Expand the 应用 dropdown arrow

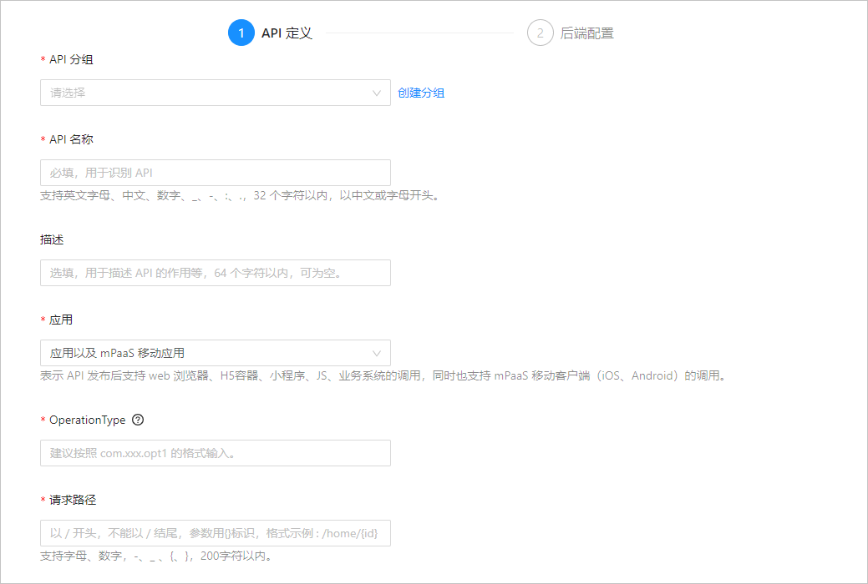click(377, 354)
